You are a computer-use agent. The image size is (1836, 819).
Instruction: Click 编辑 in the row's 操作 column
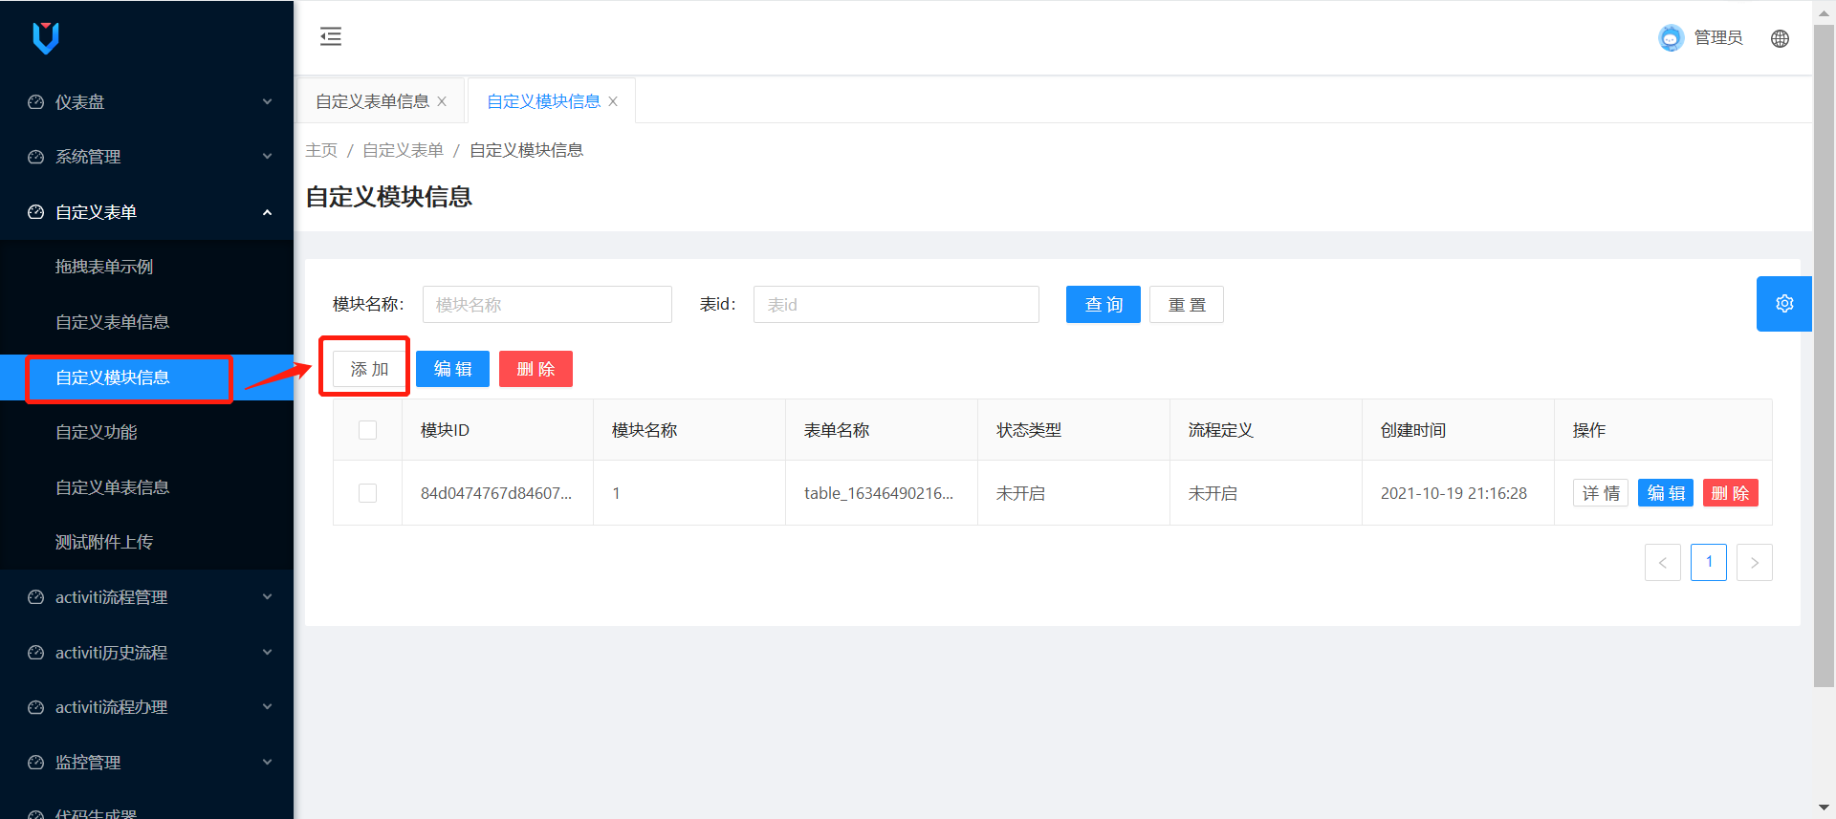(x=1666, y=493)
